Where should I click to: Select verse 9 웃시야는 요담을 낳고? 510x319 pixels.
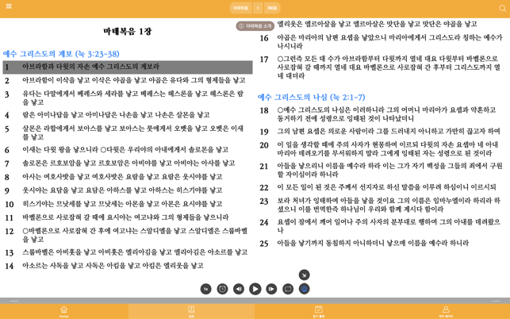point(128,190)
